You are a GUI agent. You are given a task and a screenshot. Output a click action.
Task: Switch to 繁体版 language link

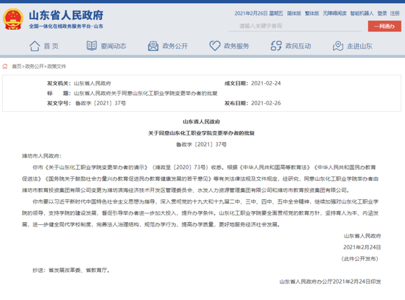[311, 13]
